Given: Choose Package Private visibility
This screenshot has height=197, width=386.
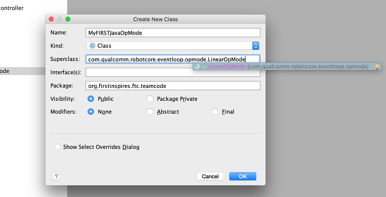Looking at the screenshot, I should 150,98.
